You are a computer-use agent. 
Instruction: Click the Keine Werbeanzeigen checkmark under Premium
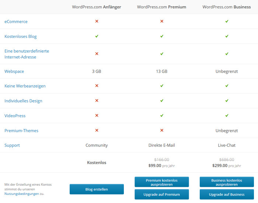click(x=162, y=85)
